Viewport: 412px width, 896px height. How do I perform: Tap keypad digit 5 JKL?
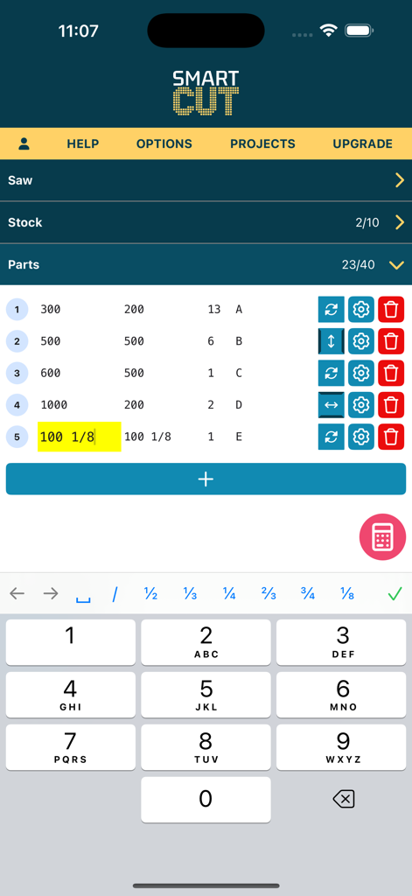pos(206,695)
